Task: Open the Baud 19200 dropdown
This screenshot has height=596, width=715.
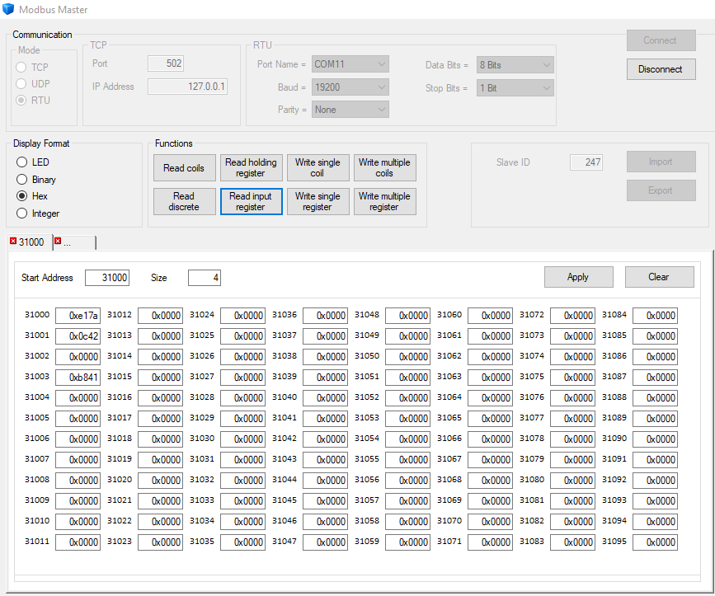Action: pyautogui.click(x=350, y=87)
